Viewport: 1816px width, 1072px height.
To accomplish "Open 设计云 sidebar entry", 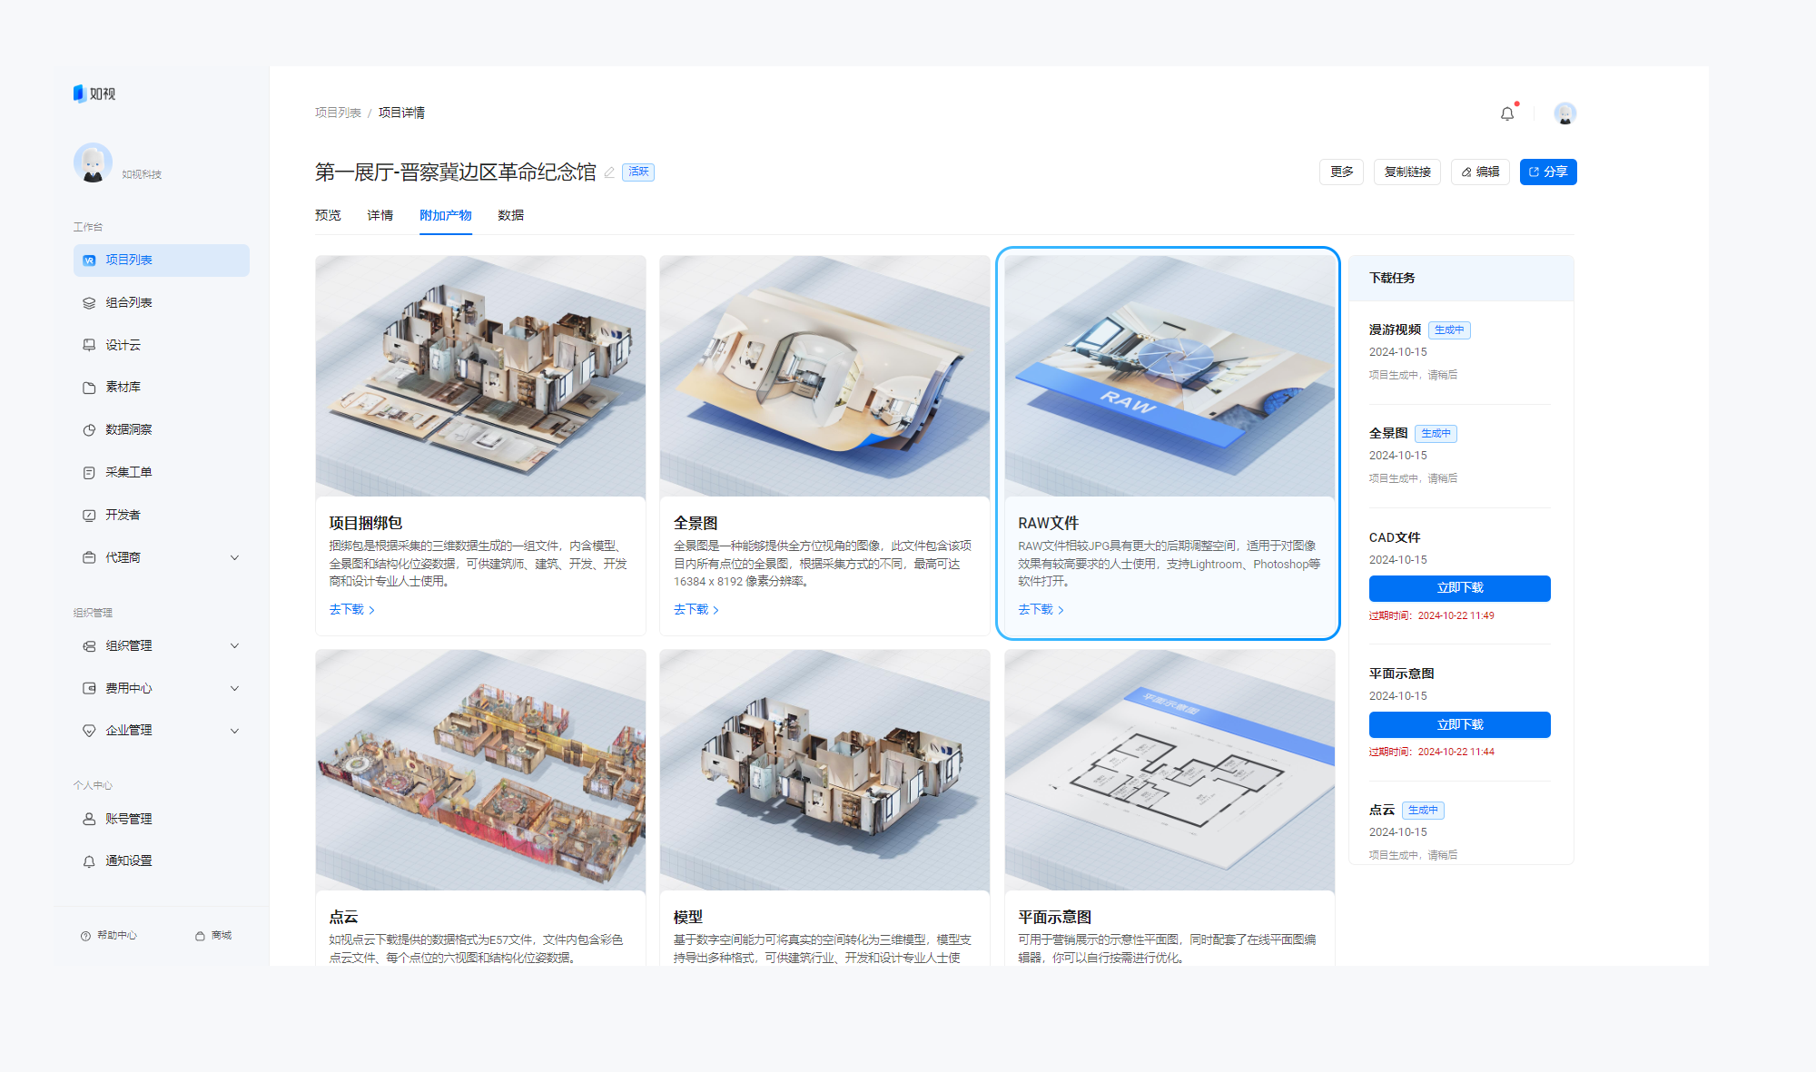I will coord(162,345).
